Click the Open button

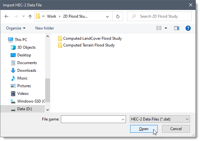(x=144, y=129)
